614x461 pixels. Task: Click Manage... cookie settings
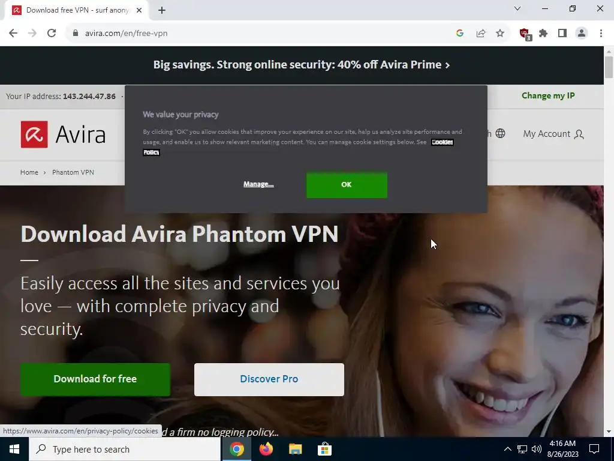point(258,184)
